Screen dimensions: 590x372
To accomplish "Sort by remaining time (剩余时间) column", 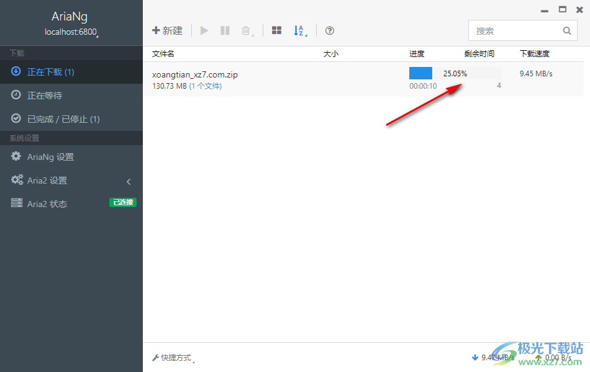I will pos(479,54).
